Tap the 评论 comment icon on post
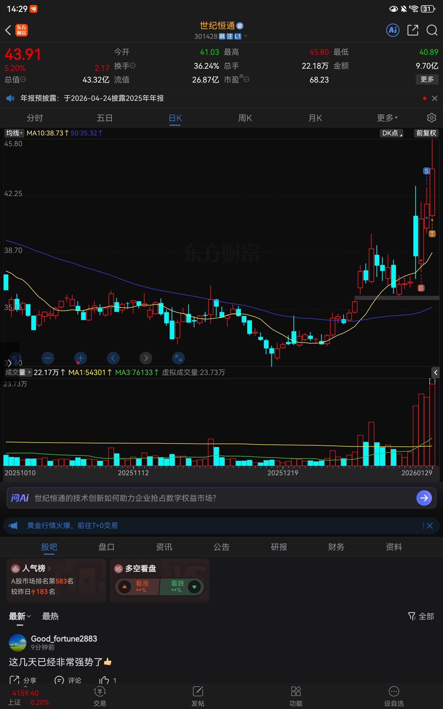The height and width of the screenshot is (709, 443). tap(59, 680)
